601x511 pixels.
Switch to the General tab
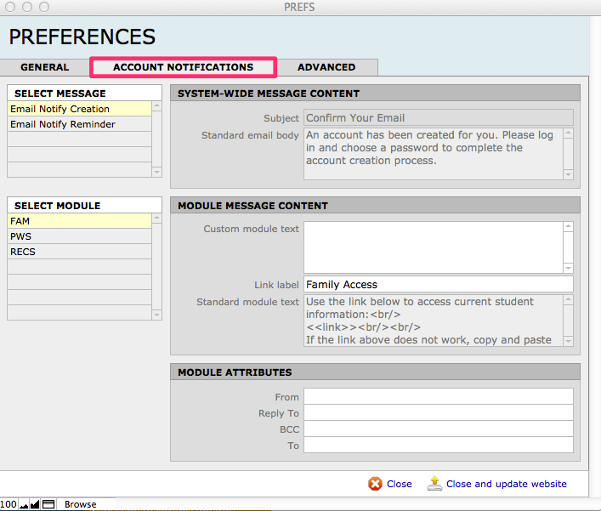[45, 67]
